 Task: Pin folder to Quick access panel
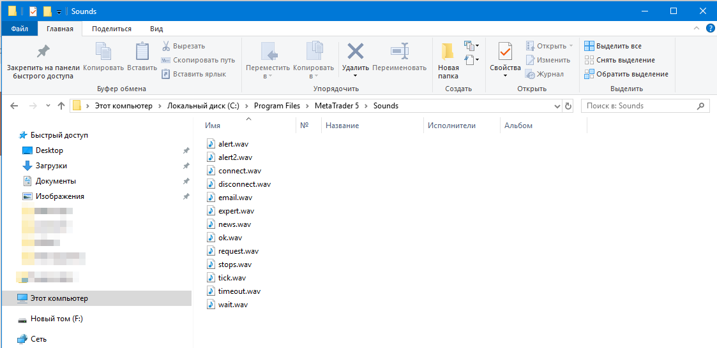(43, 61)
